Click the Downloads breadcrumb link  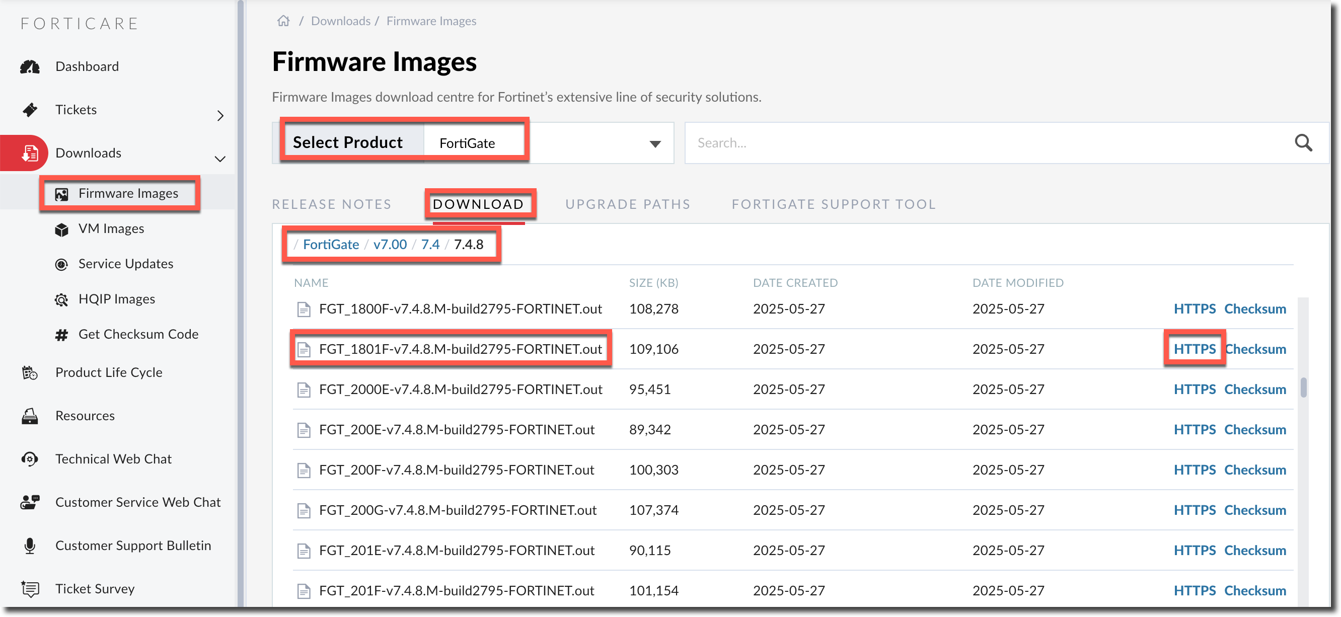[x=341, y=21]
